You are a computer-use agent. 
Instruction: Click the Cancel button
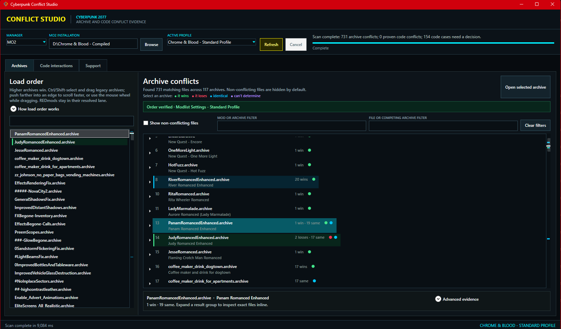tap(296, 44)
